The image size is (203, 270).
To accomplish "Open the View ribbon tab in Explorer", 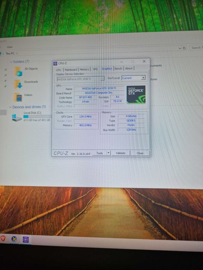I will tap(10, 47).
